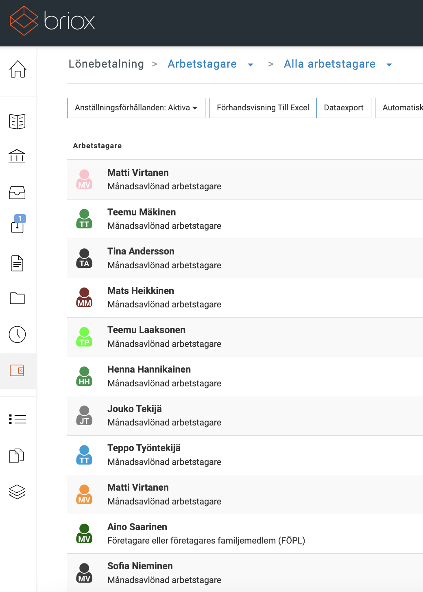Click Tina Andersson's TA avatar
Viewport: 423px width, 592px height.
(x=84, y=258)
